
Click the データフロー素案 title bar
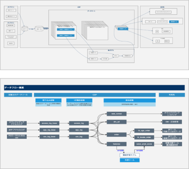94,88
